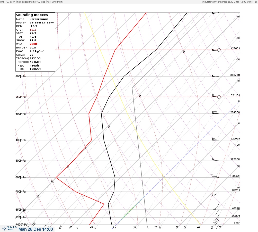The height and width of the screenshot is (232, 258).
Task: Click the BOYDEN value 90.9
Action: click(x=33, y=48)
